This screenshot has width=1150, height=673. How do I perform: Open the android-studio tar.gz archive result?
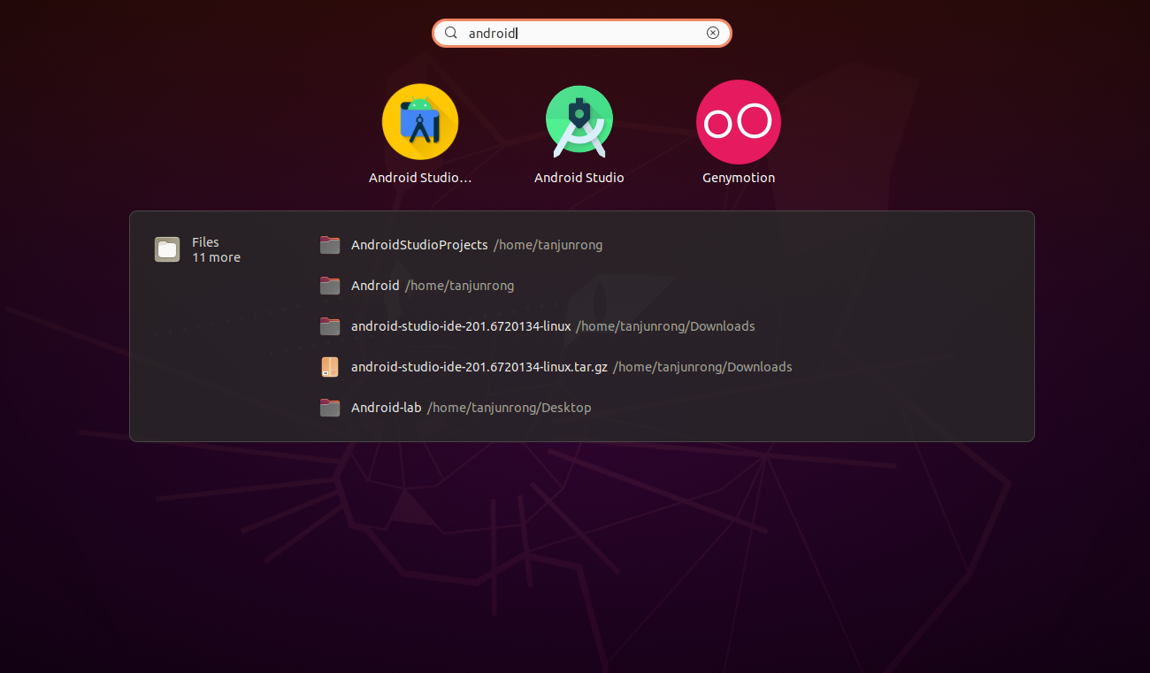[x=479, y=366]
